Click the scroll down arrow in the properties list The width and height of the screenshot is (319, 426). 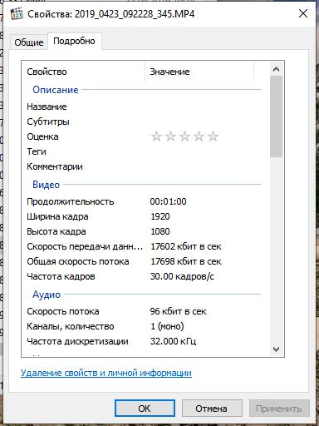(x=276, y=349)
